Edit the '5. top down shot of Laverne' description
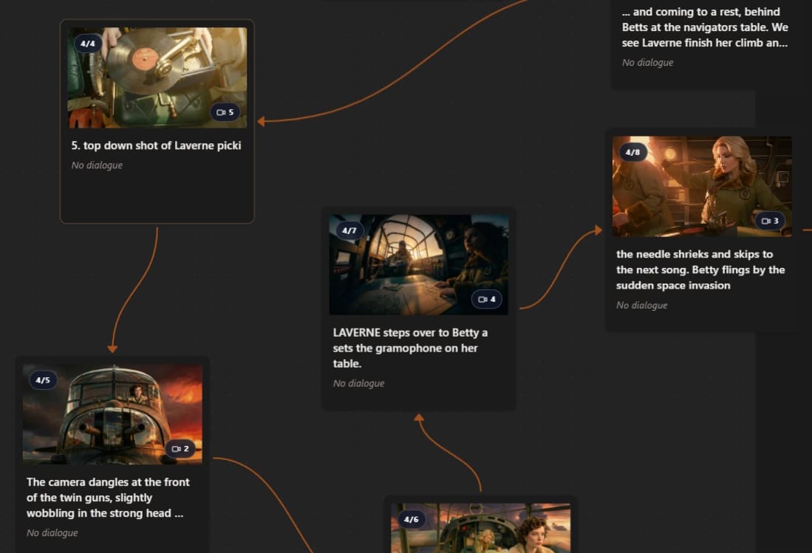The width and height of the screenshot is (812, 553). coord(156,145)
